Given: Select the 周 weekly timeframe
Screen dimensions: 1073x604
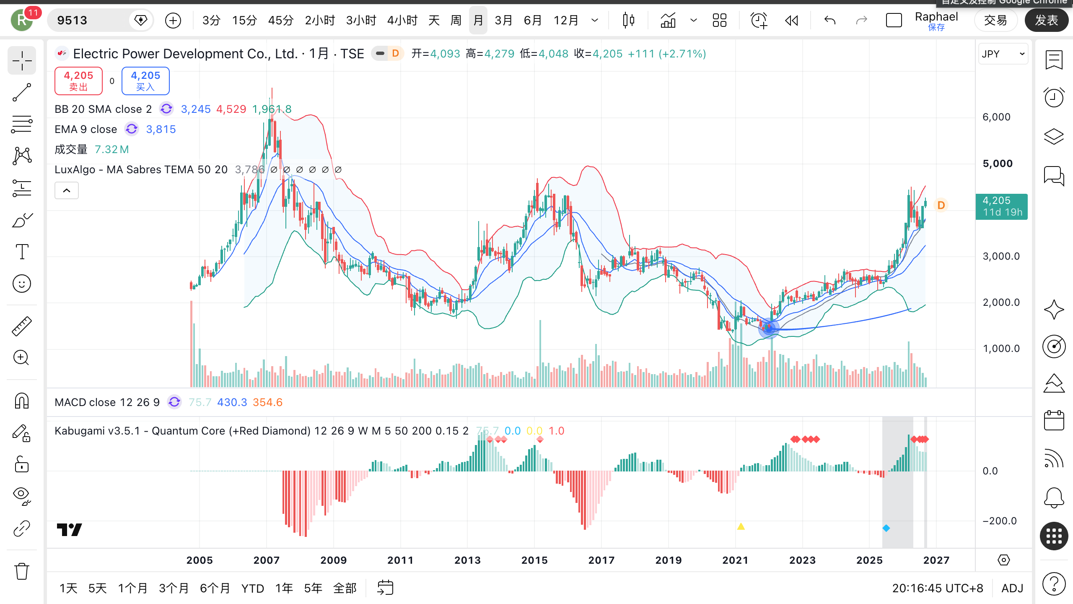Looking at the screenshot, I should click(x=456, y=20).
